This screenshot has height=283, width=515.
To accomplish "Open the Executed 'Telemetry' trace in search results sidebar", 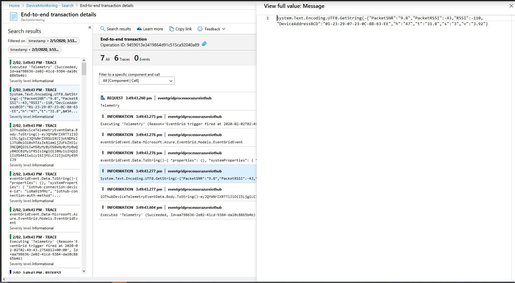I will pyautogui.click(x=44, y=71).
